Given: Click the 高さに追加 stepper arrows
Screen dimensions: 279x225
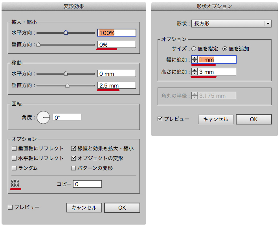Looking at the screenshot, I should pos(195,72).
